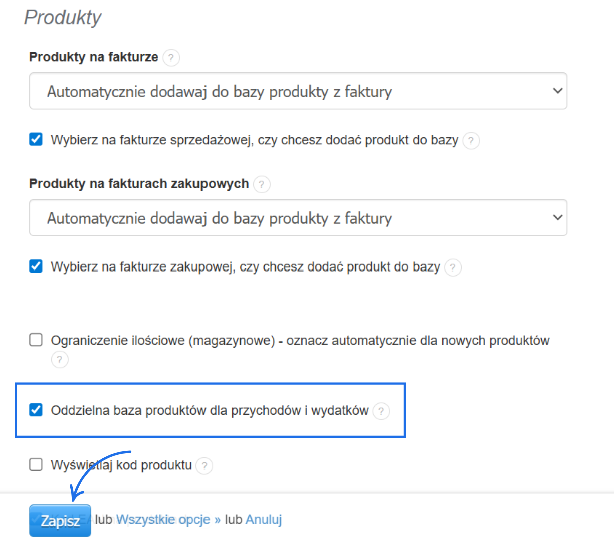Image resolution: width=614 pixels, height=541 pixels.
Task: Enable Wyświetlaj kod produktu checkbox
Action: [x=36, y=465]
